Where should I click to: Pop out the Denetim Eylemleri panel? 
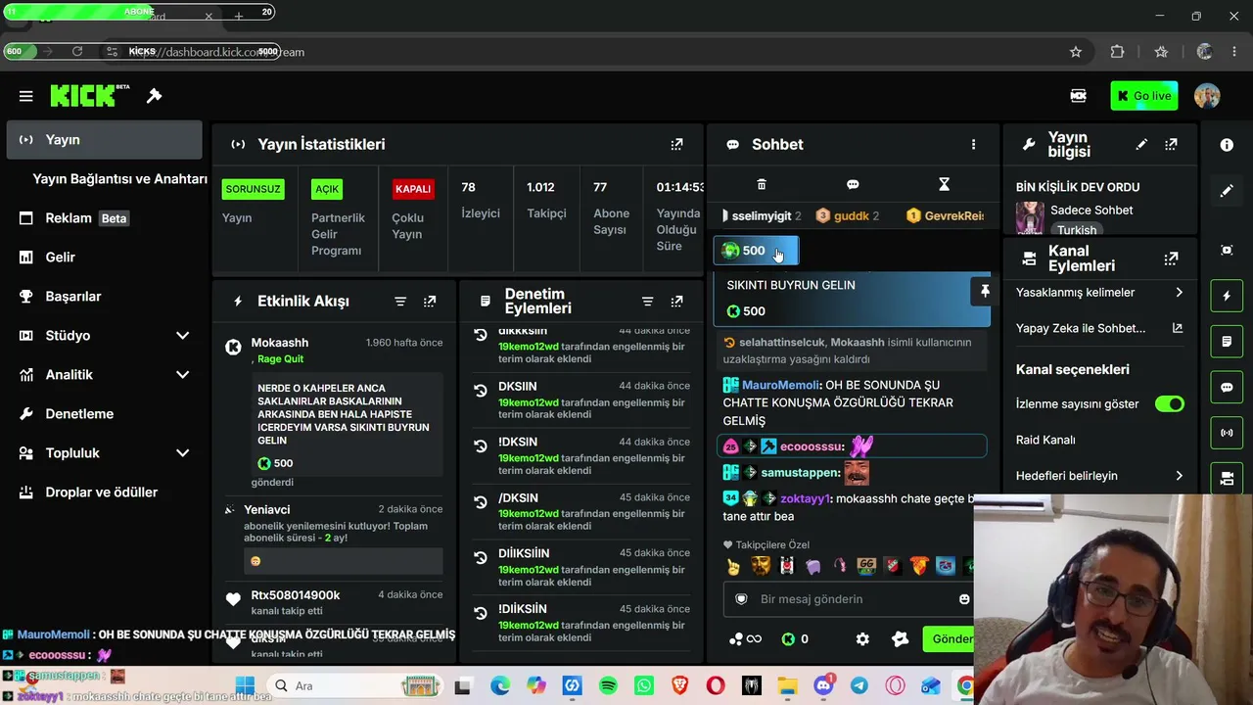676,302
